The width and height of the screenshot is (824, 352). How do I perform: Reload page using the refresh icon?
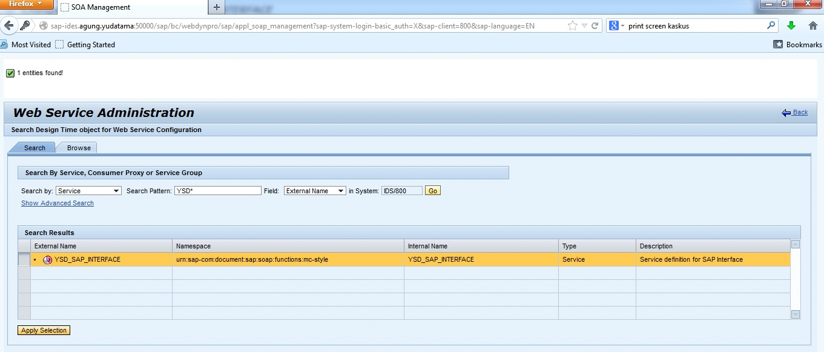[x=595, y=25]
